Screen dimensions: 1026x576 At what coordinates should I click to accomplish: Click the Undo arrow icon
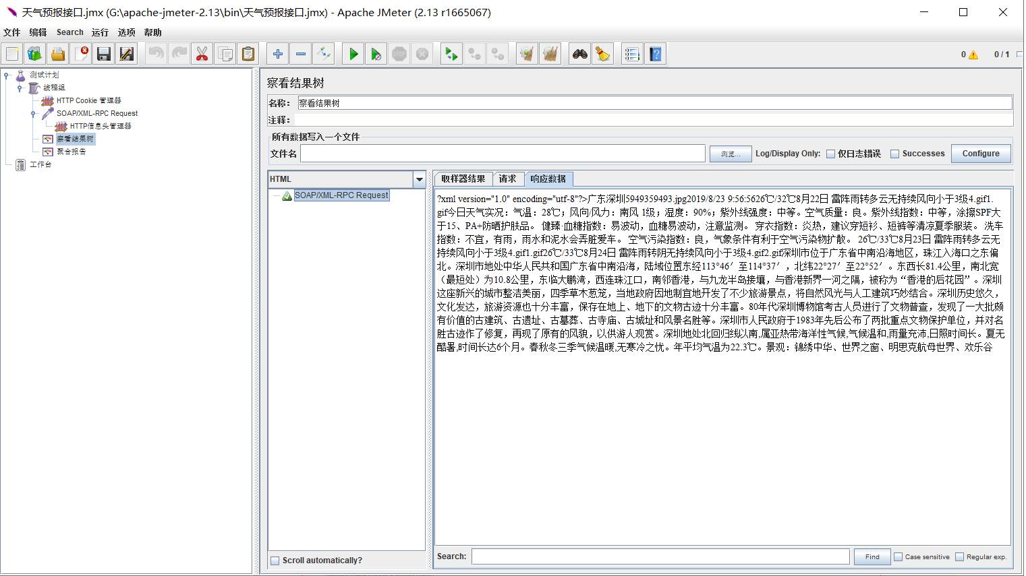pyautogui.click(x=156, y=54)
